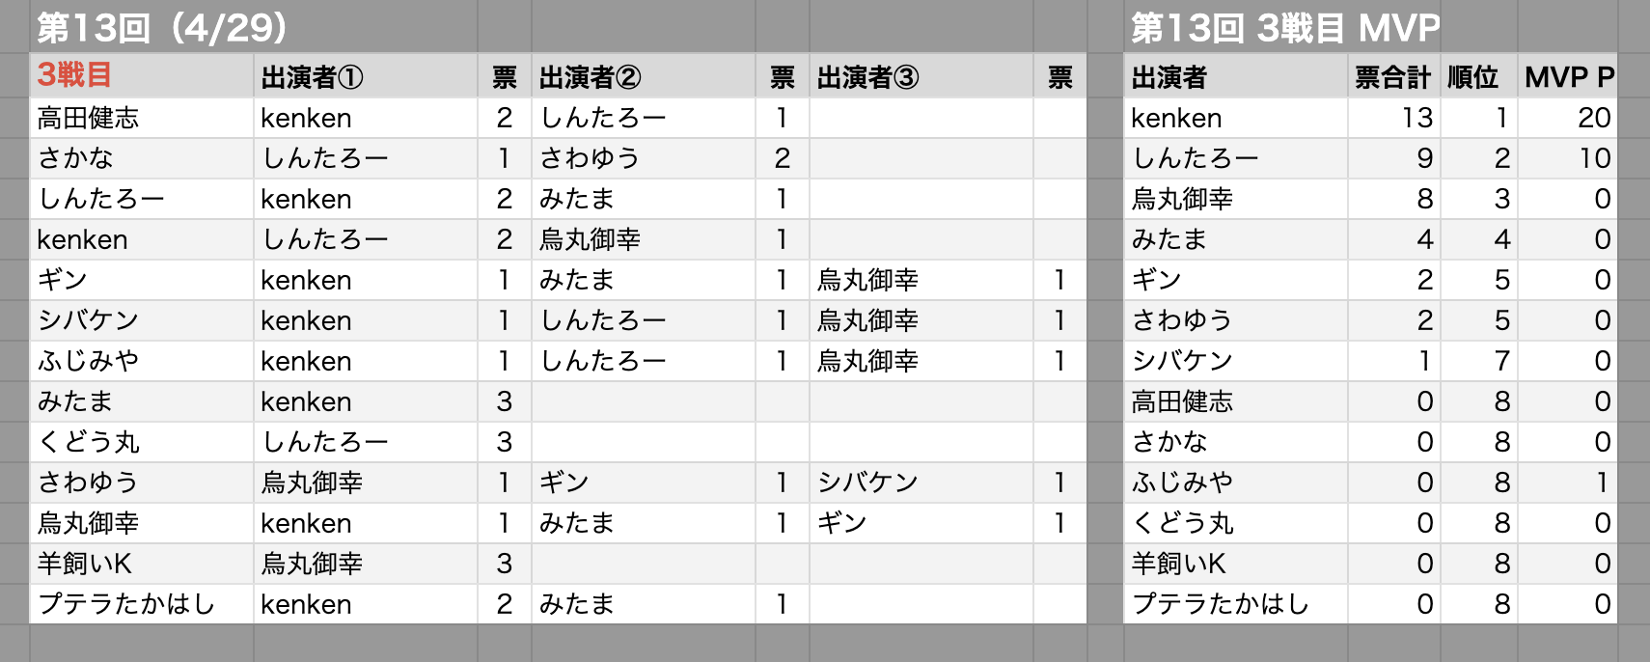Select the 出演者② column header
This screenshot has width=1650, height=662.
[x=644, y=76]
